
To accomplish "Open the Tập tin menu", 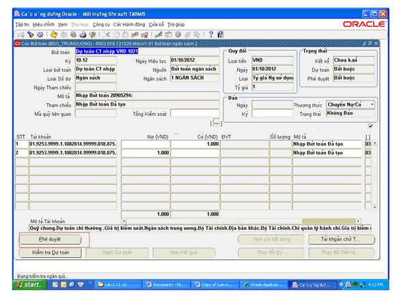I will point(22,25).
